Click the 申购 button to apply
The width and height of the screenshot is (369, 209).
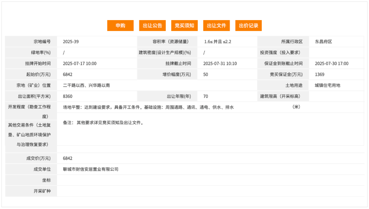[x=120, y=25]
